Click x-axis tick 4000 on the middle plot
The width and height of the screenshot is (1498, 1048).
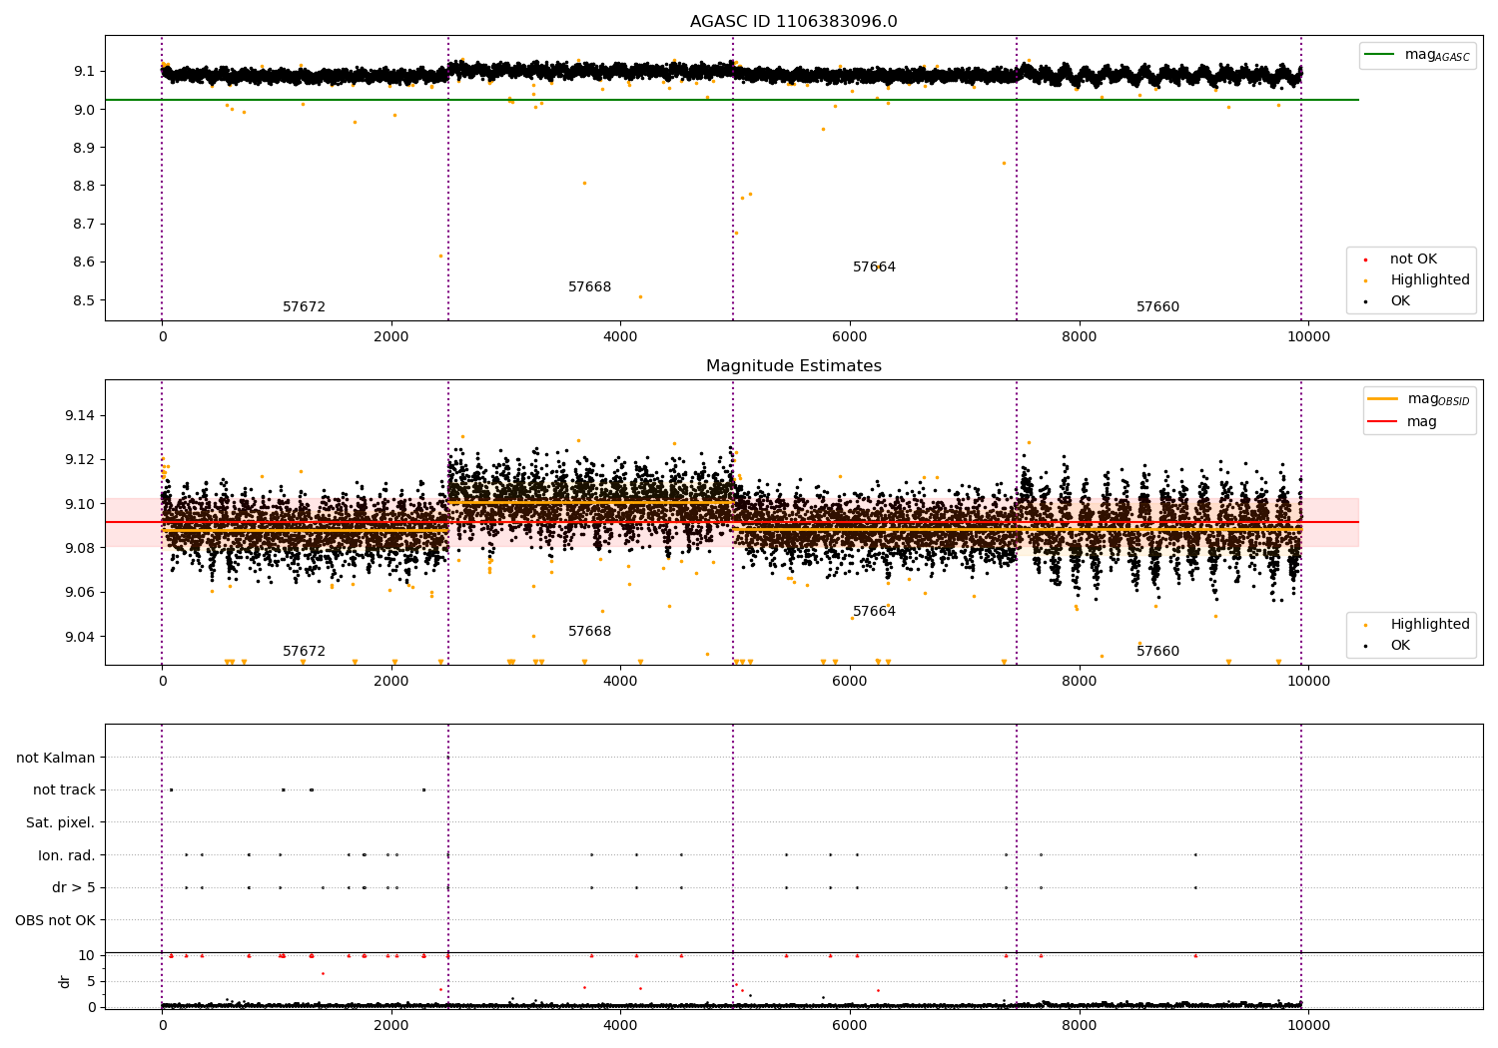620,682
